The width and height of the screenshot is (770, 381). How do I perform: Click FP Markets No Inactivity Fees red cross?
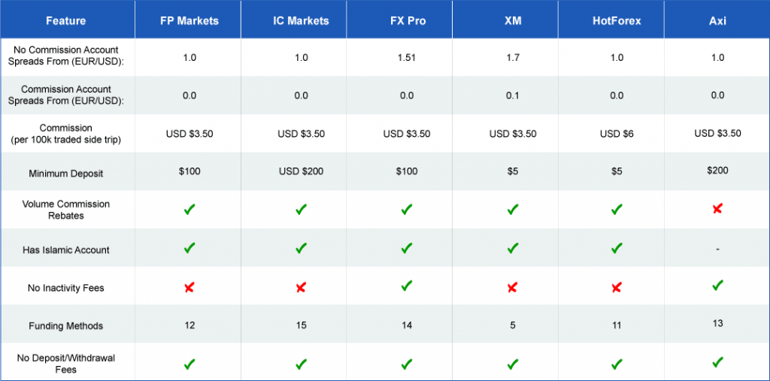tap(189, 288)
